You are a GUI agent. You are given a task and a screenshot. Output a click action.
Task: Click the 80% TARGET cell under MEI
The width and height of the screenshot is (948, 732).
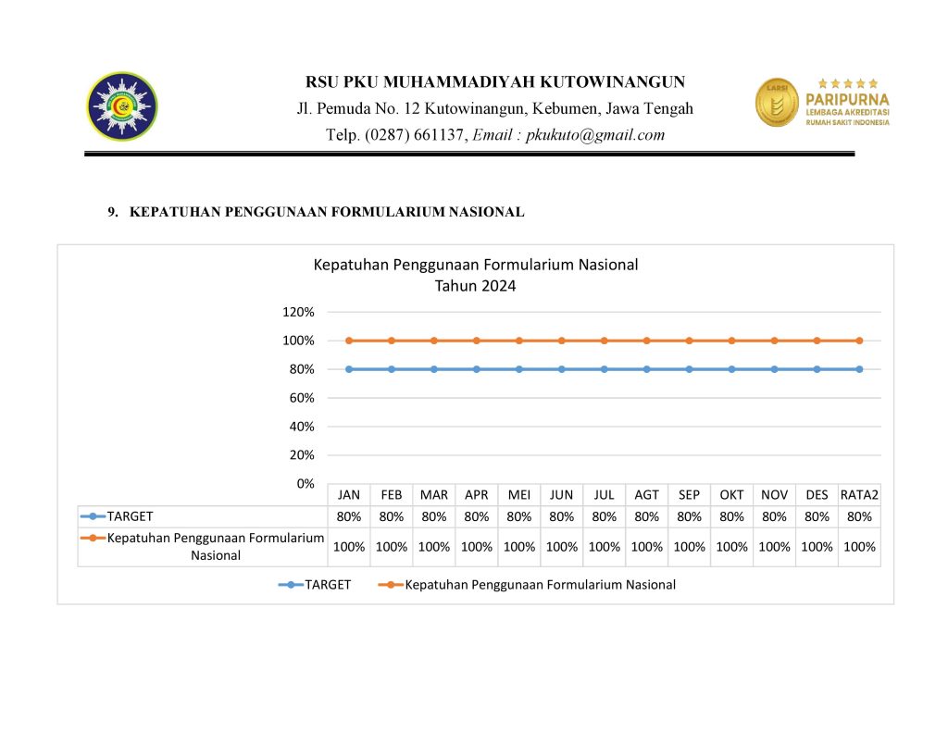(x=518, y=516)
